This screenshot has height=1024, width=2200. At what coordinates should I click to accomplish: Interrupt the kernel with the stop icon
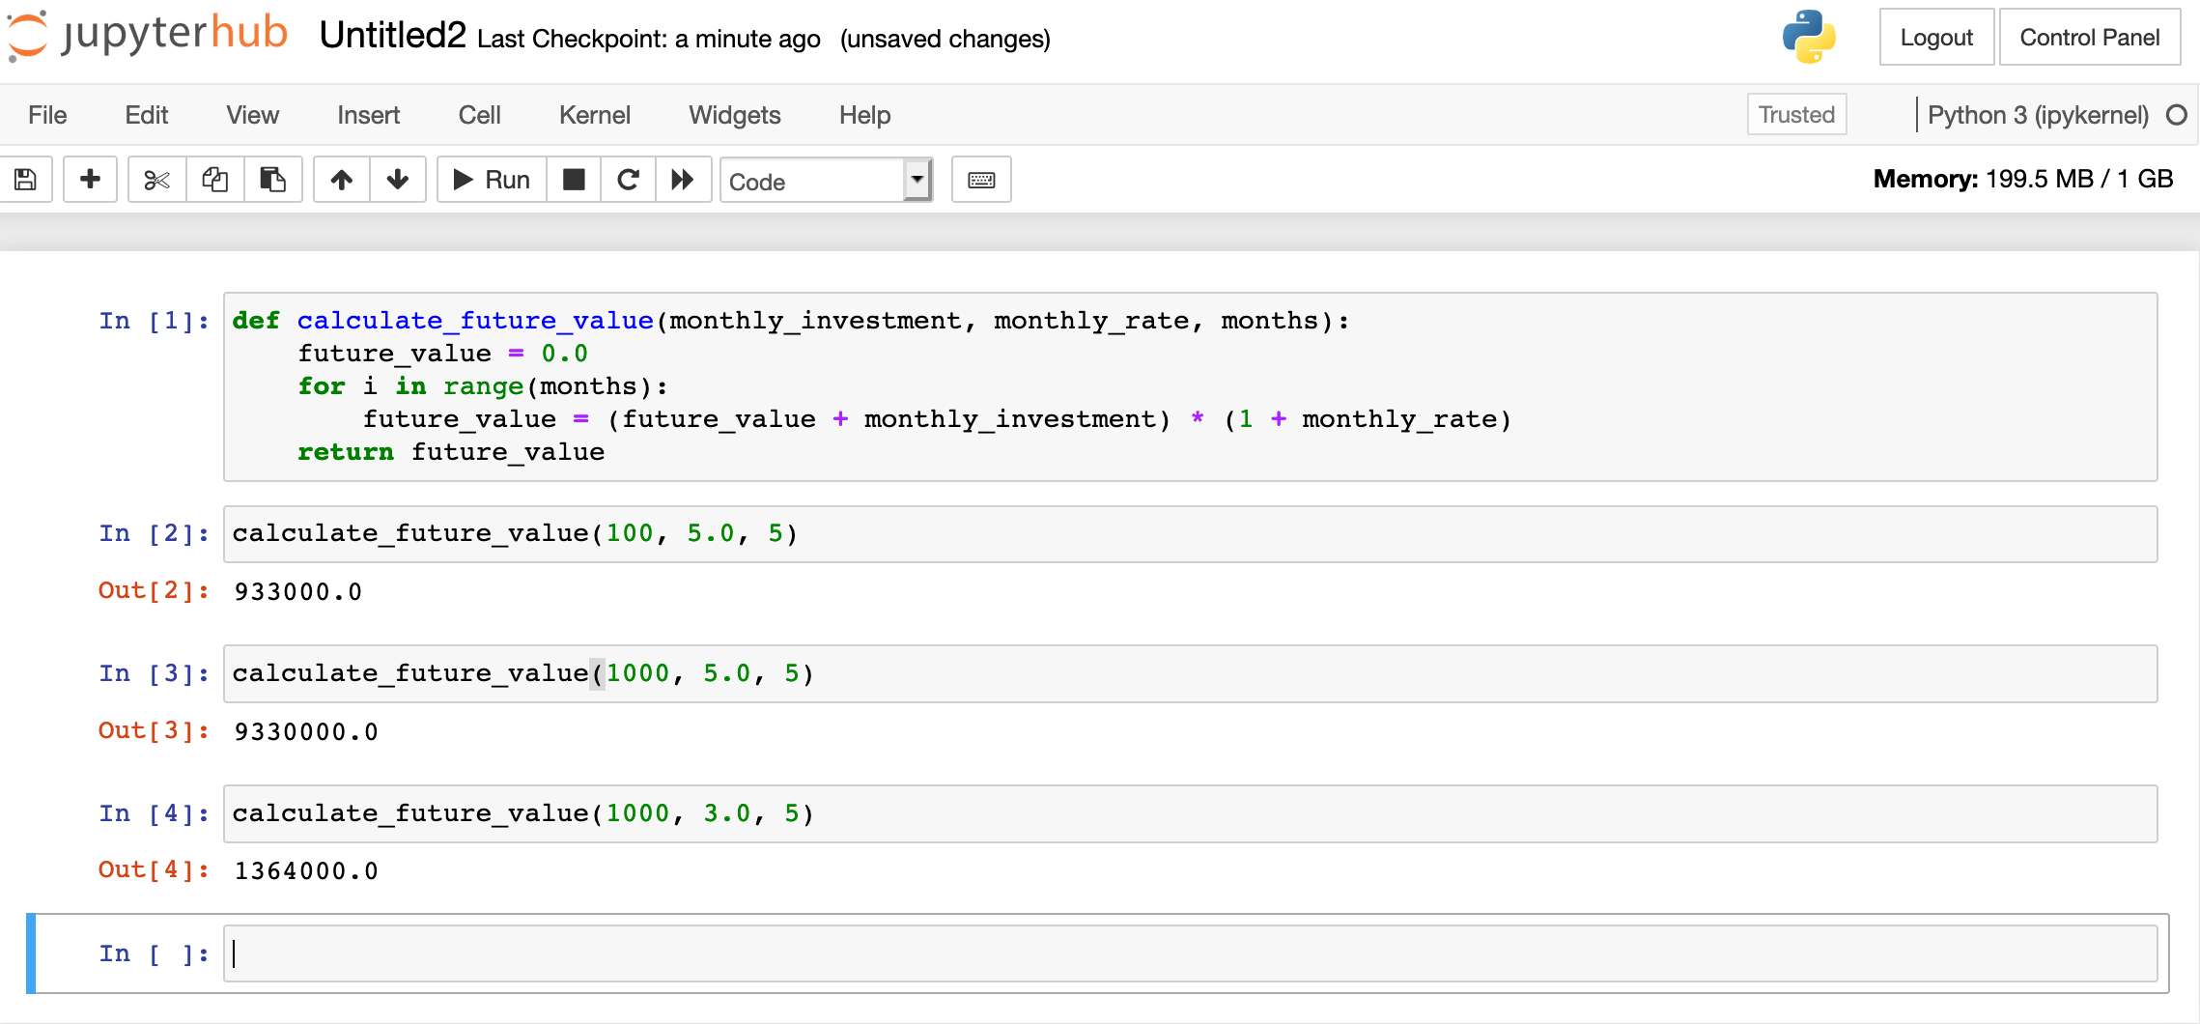point(574,180)
